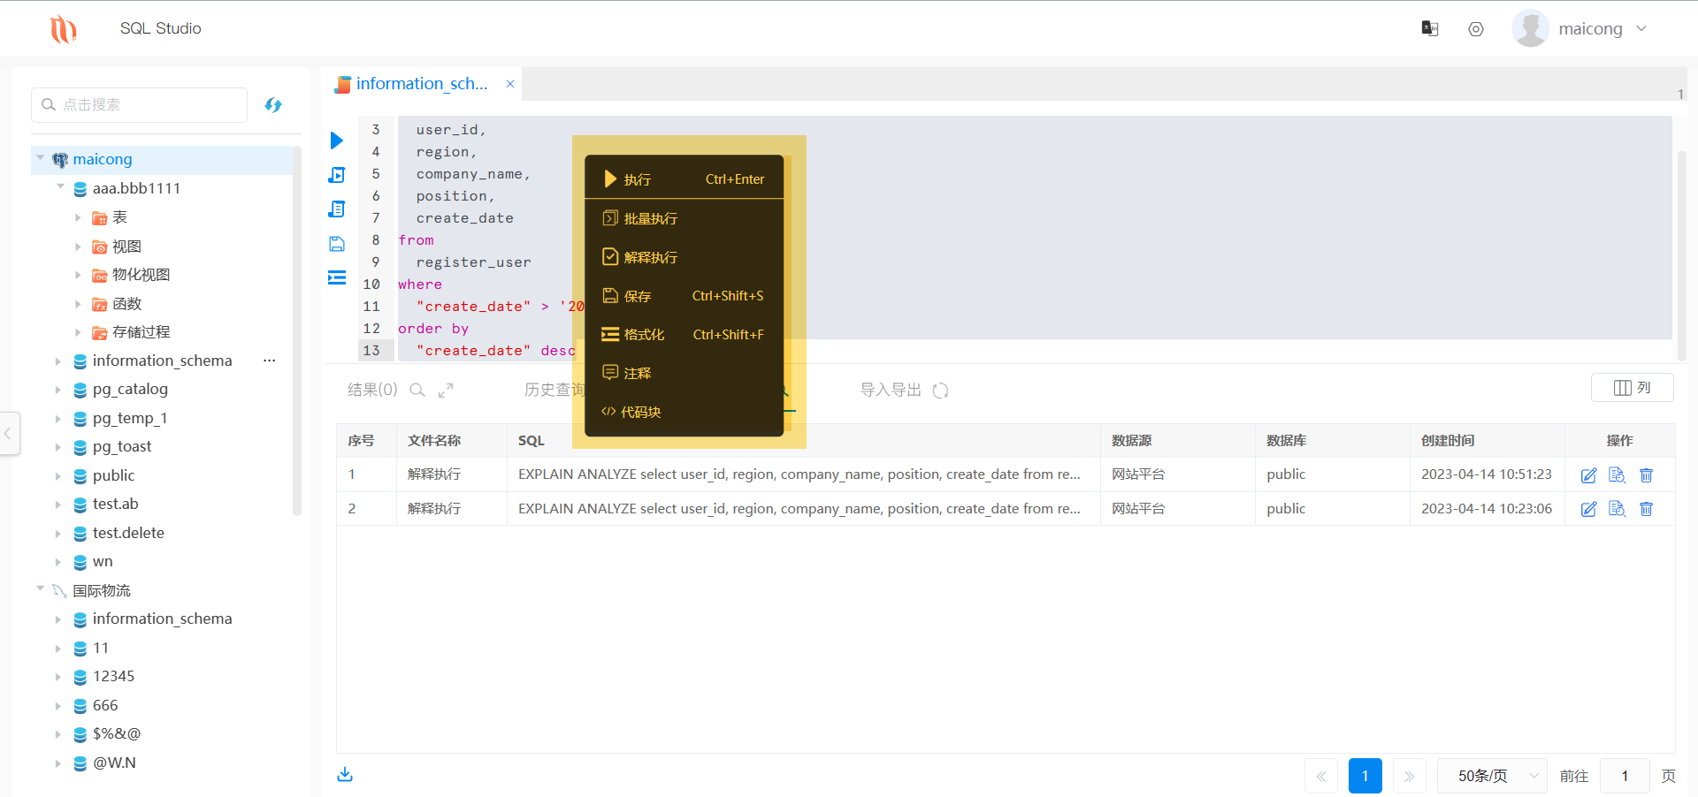Choose 注释 from the context menu
Screen dimensions: 1698x797
[684, 374]
